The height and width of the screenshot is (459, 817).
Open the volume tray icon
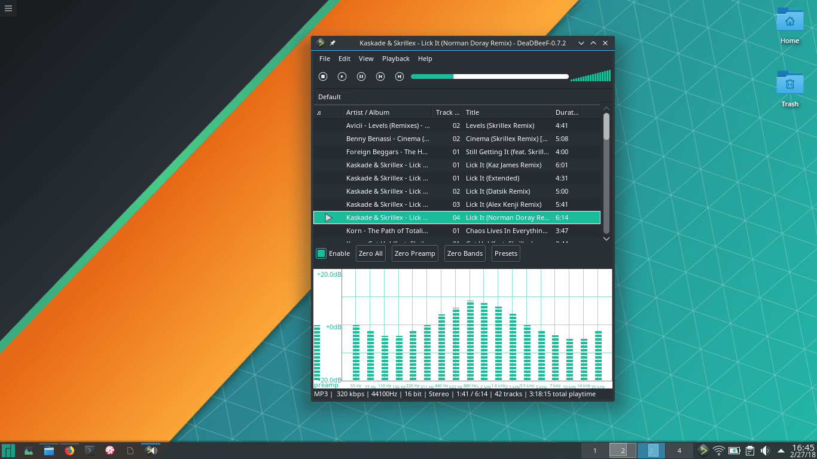click(x=765, y=451)
